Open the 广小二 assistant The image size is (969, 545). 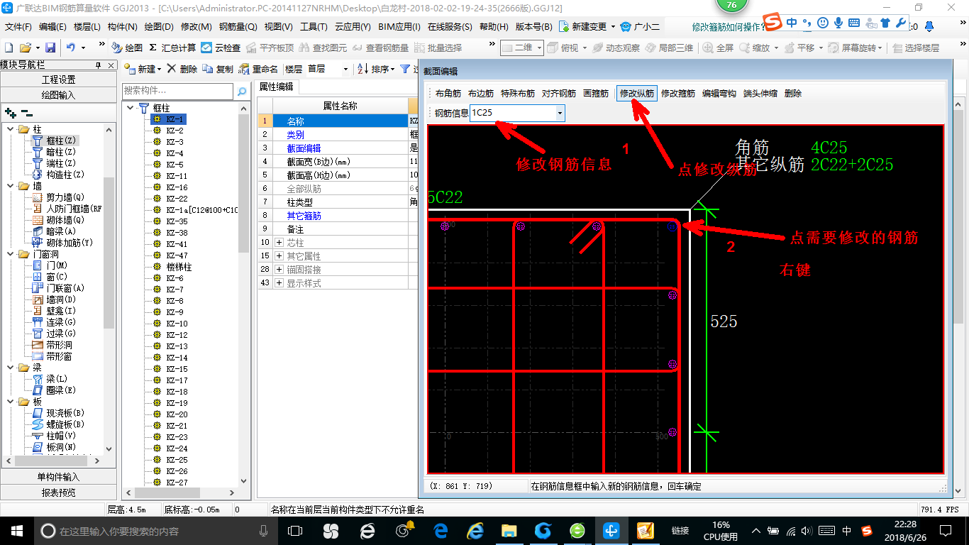pyautogui.click(x=640, y=27)
